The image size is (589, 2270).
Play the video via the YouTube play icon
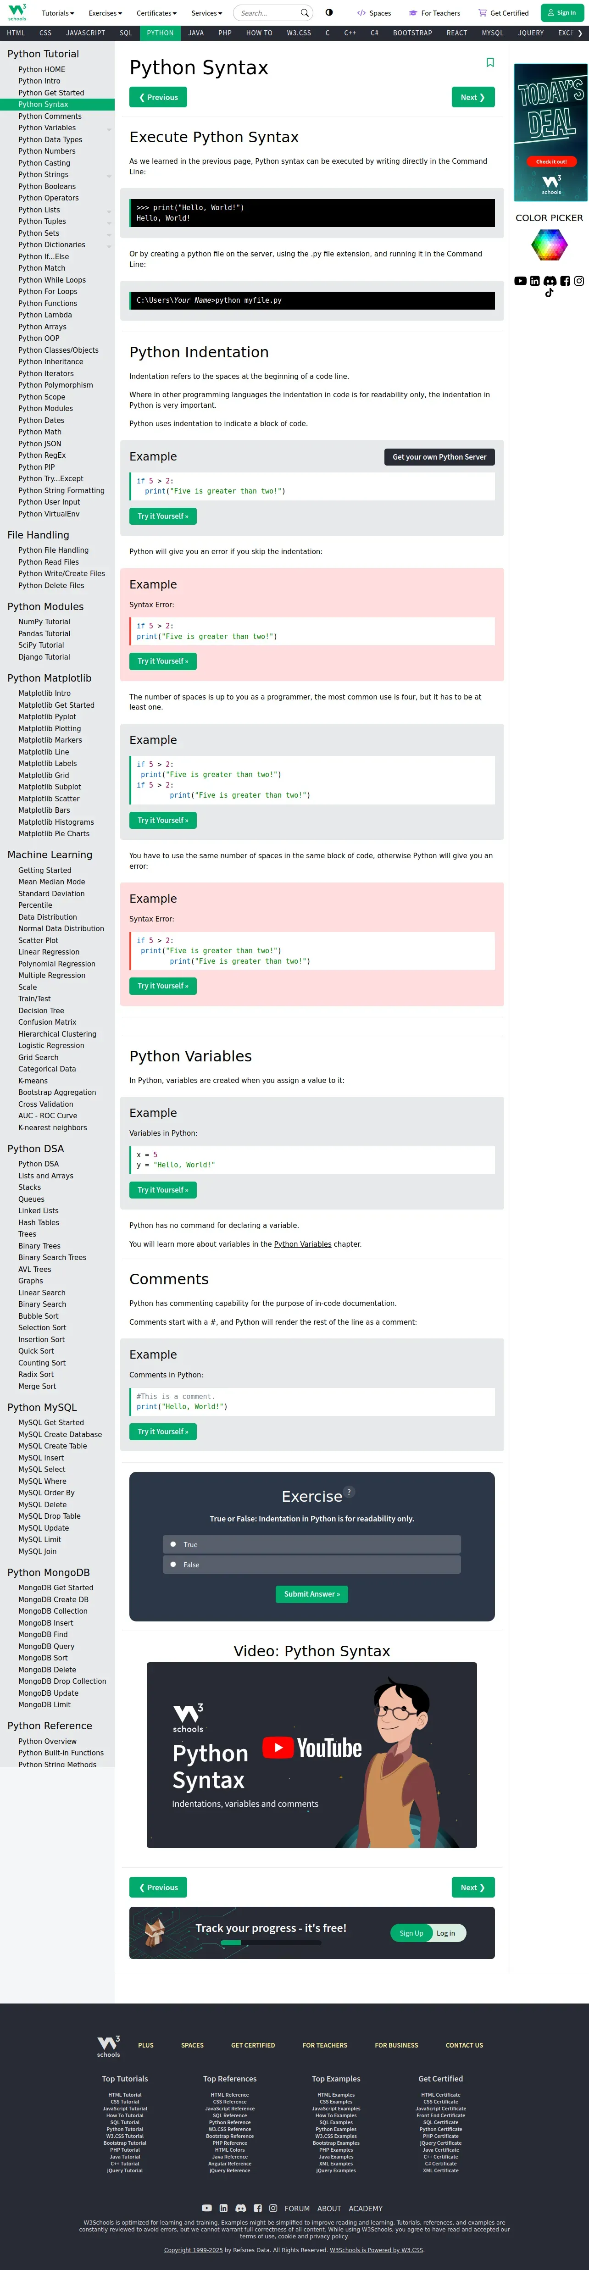click(278, 1748)
